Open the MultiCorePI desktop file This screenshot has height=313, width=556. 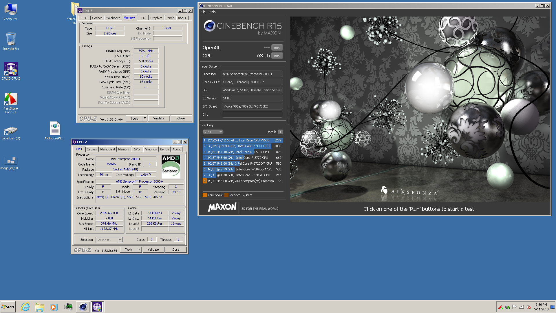[x=55, y=130]
